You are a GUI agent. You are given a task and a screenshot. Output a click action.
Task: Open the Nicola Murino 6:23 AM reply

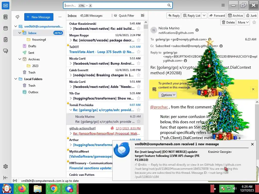tap(105, 119)
